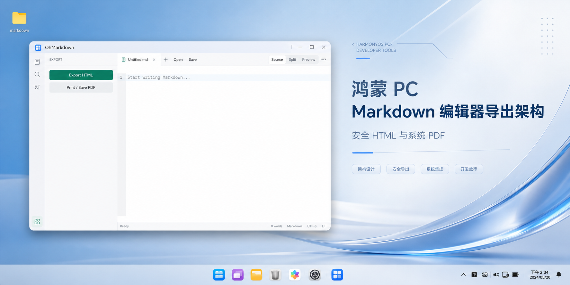The height and width of the screenshot is (285, 570).
Task: Click the OhMarkdown icon in the dock
Action: [337, 275]
